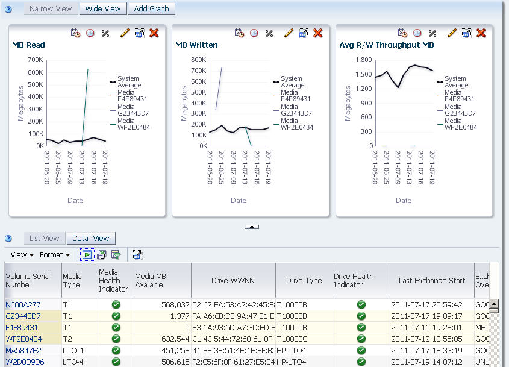Screen dimensions: 509x367
Task: Toggle percent view on MB Written graph
Action: pyautogui.click(x=269, y=33)
